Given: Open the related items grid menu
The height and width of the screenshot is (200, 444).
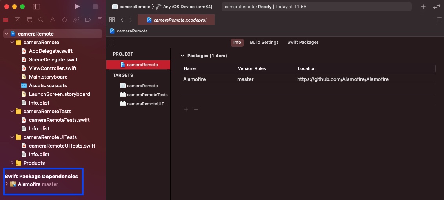Looking at the screenshot, I should click(112, 20).
